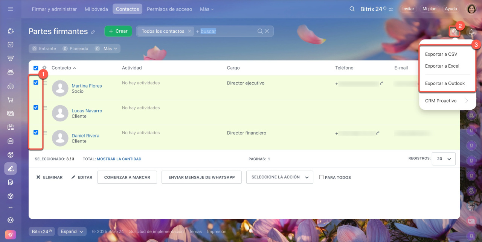Screen dimensions: 482x242
Task: Click Mostrar la cantidad link
Action: [x=119, y=159]
